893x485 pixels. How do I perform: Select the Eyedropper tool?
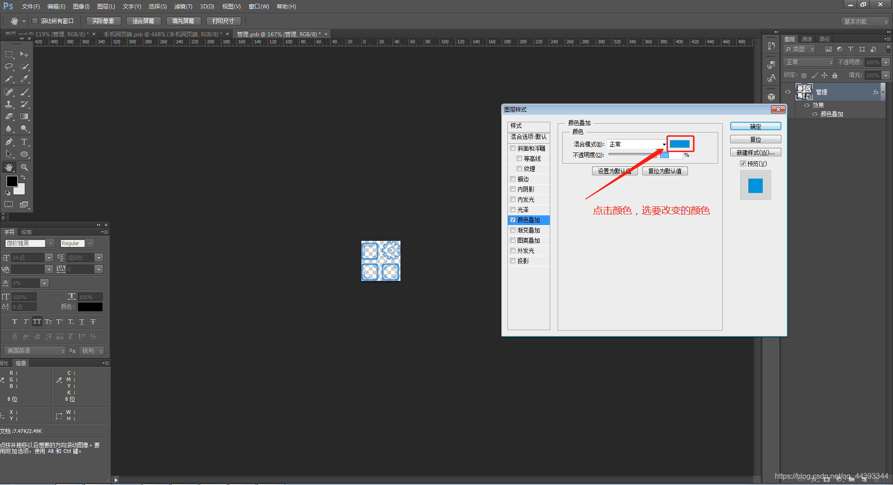point(25,79)
